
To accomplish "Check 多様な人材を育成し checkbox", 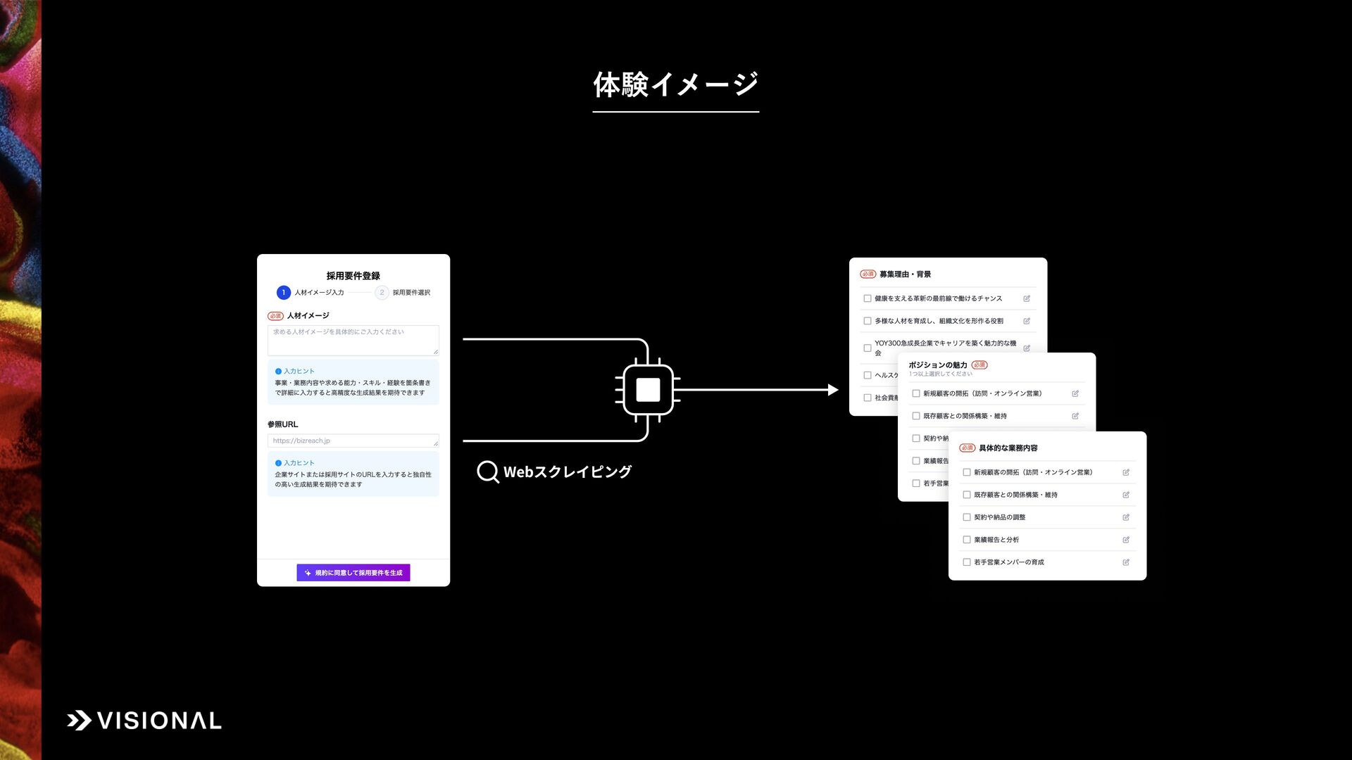I will click(868, 321).
